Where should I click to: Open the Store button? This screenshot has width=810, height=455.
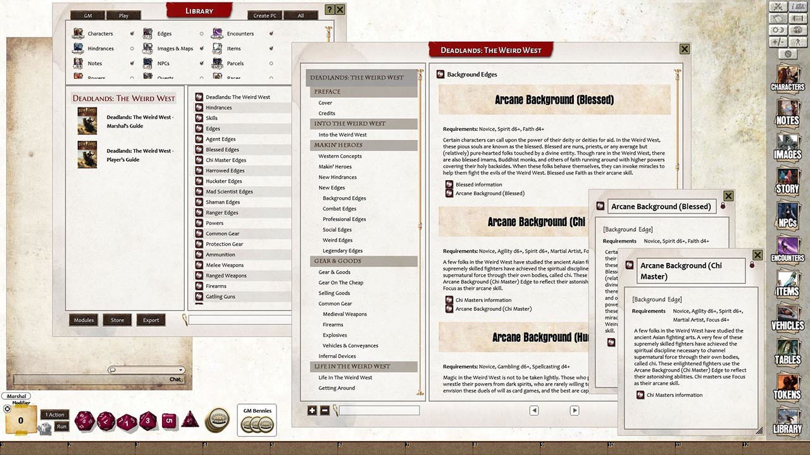(117, 320)
